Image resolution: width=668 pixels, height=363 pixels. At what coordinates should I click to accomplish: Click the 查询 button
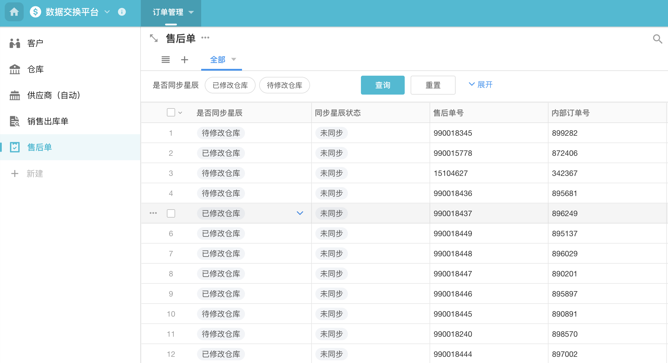pyautogui.click(x=383, y=85)
